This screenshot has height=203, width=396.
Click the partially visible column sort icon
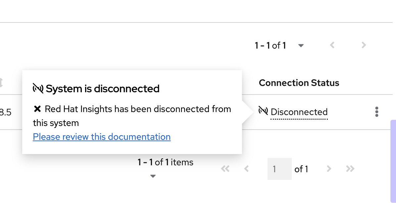[x=1, y=83]
